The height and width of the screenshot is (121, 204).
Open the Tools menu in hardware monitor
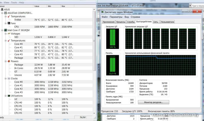[x=14, y=3]
